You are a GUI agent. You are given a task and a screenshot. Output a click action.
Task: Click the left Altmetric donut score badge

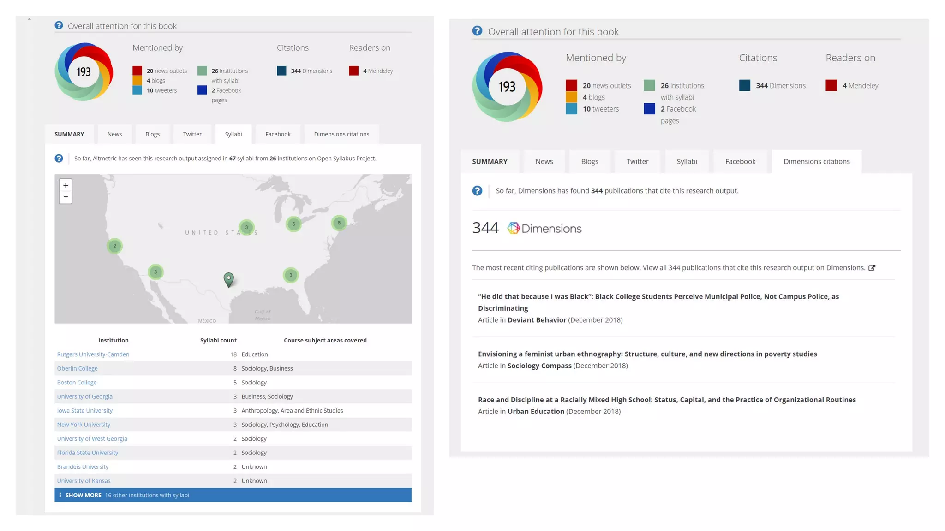tap(84, 72)
